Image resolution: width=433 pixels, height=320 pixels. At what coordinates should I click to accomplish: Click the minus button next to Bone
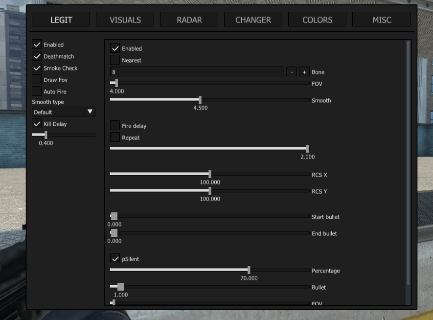click(291, 71)
